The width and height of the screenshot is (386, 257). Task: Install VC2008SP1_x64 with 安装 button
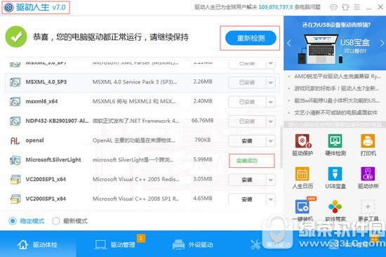[247, 199]
